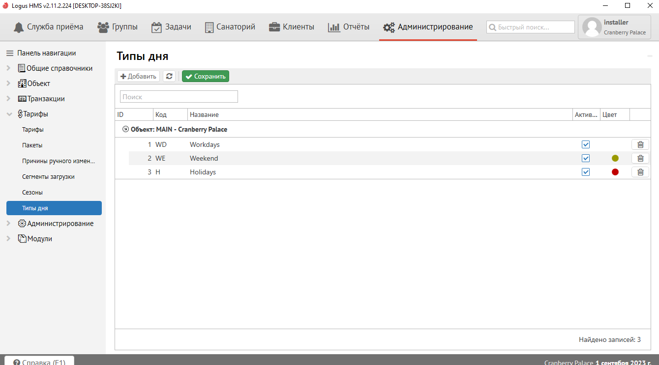The height and width of the screenshot is (365, 659).
Task: Click the Панель навигации label
Action: [x=46, y=53]
